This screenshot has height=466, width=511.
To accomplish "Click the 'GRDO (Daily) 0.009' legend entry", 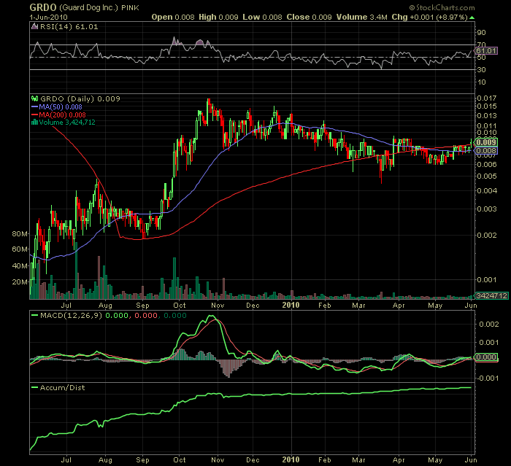I will click(80, 98).
